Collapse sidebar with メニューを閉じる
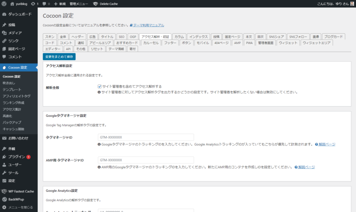The width and height of the screenshot is (356, 212). 19,207
